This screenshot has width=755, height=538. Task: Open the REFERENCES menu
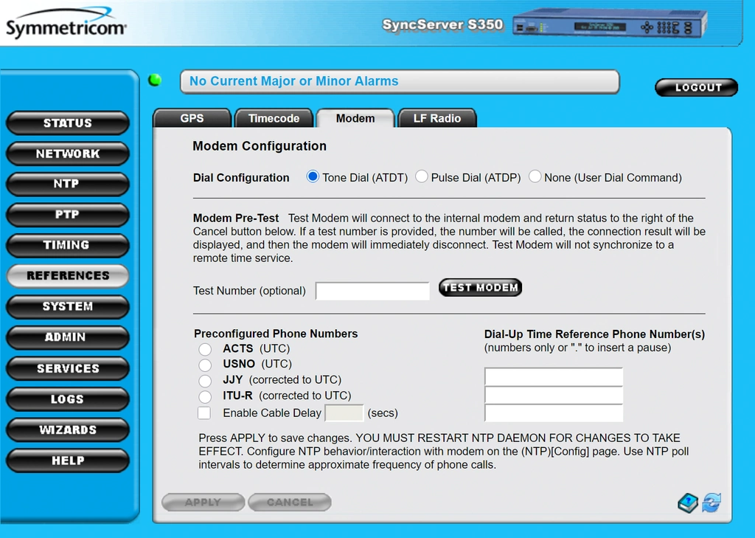click(x=68, y=276)
